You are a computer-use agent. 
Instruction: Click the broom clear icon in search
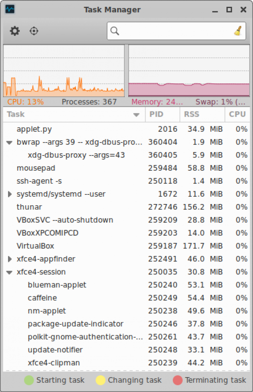pos(238,31)
